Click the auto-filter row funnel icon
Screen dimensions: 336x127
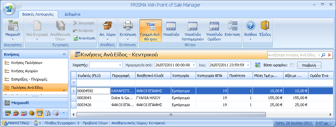pos(73,83)
